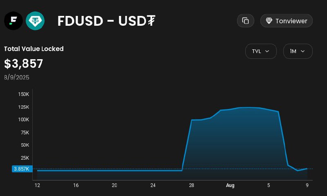Click the 125K label on the Y axis
The width and height of the screenshot is (327, 196).
click(x=24, y=107)
